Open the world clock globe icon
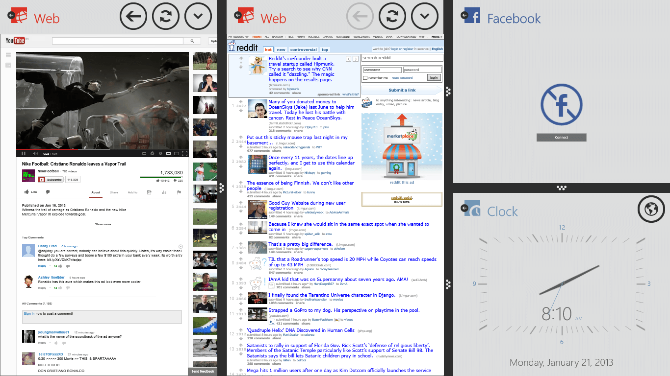 pos(651,210)
